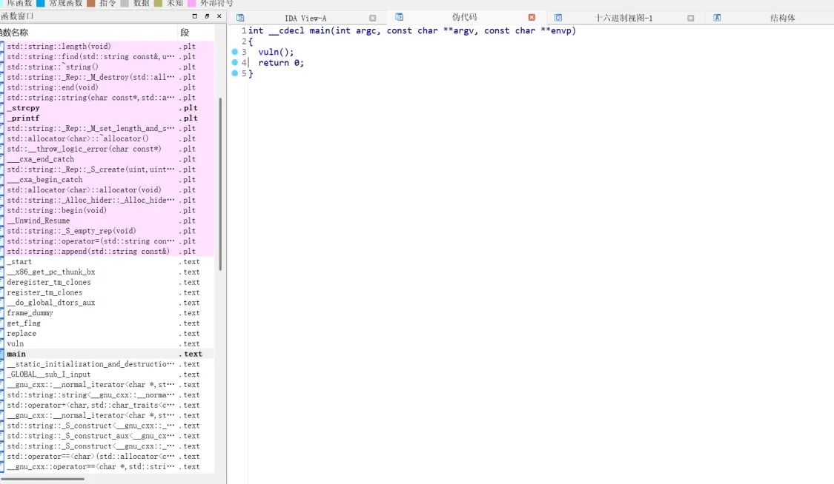The height and width of the screenshot is (484, 834).
Task: Toggle breakpoint dot on line 5
Action: (234, 73)
